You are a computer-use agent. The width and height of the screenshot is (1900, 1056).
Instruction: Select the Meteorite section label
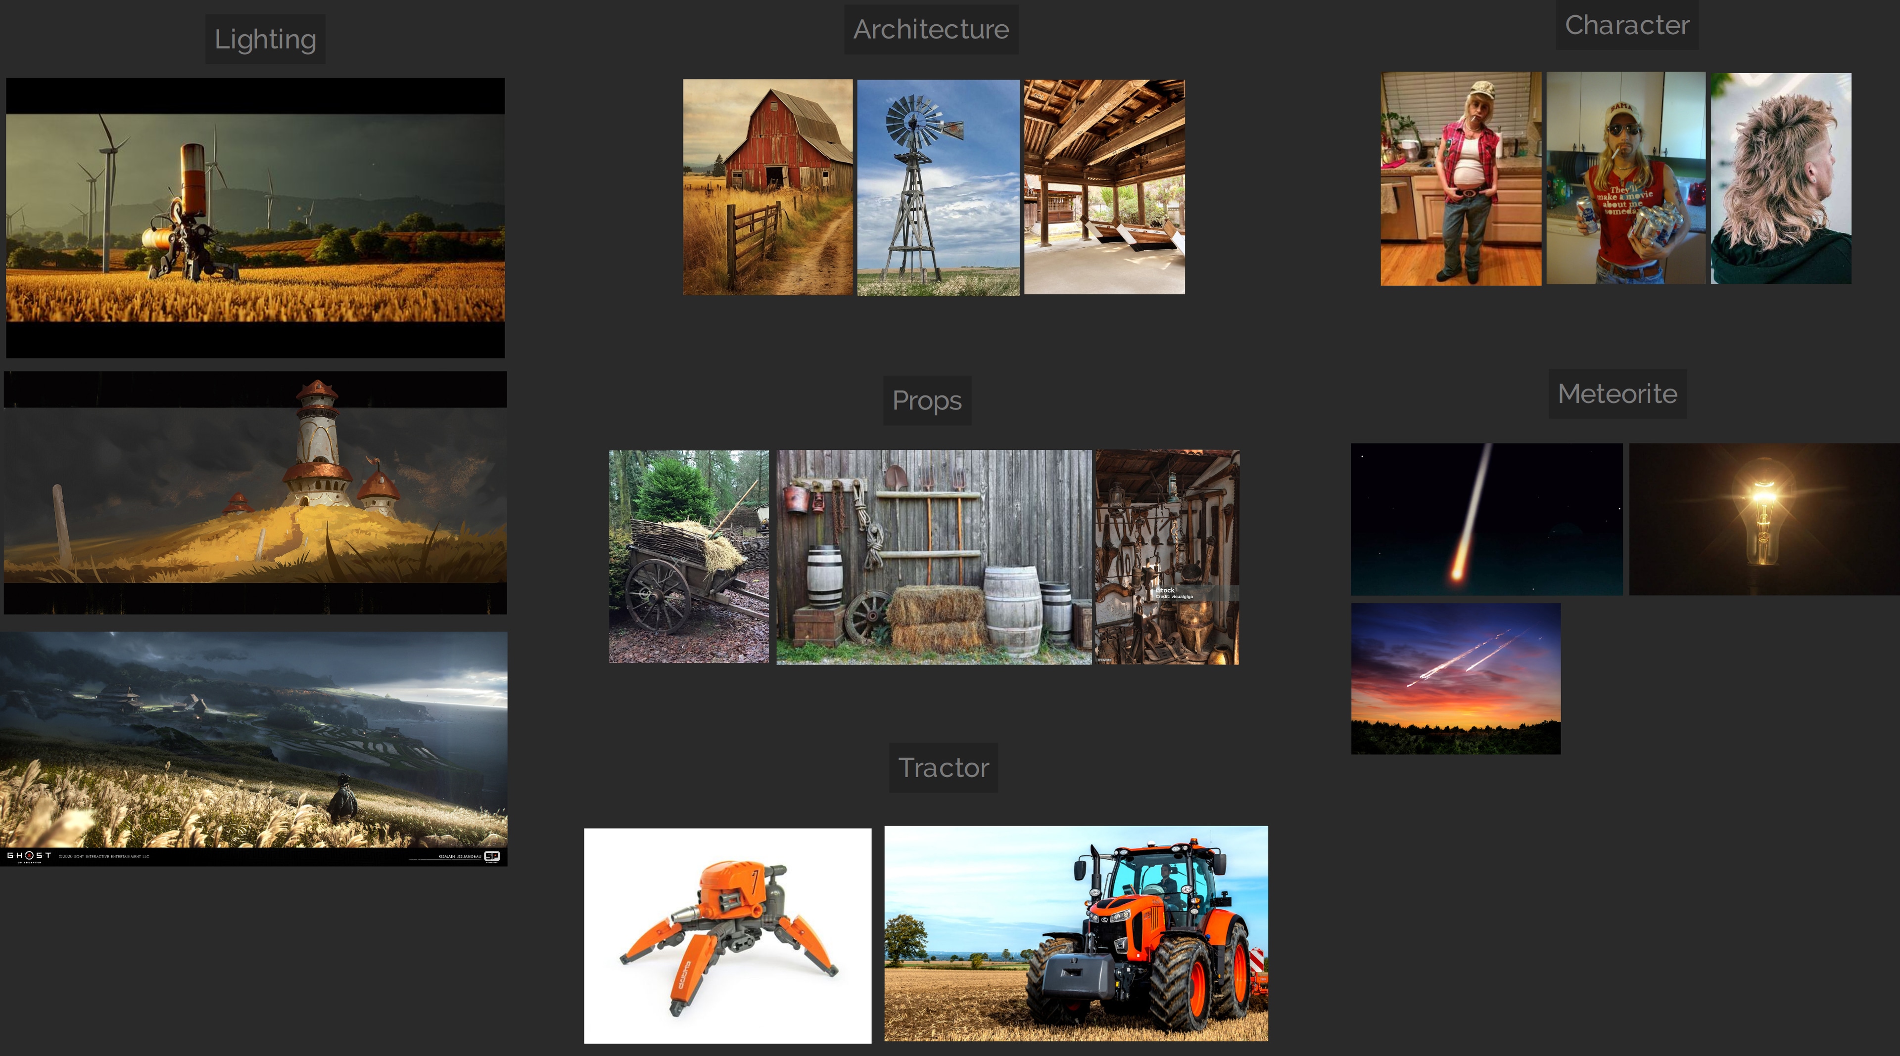coord(1617,394)
